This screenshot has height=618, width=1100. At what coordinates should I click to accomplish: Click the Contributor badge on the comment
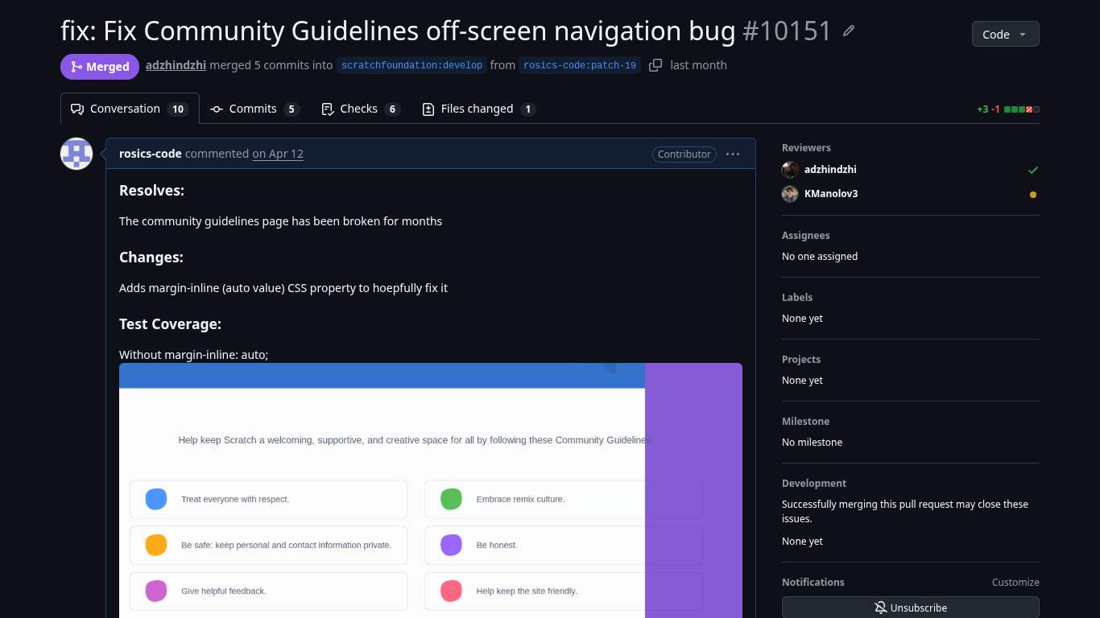point(684,154)
